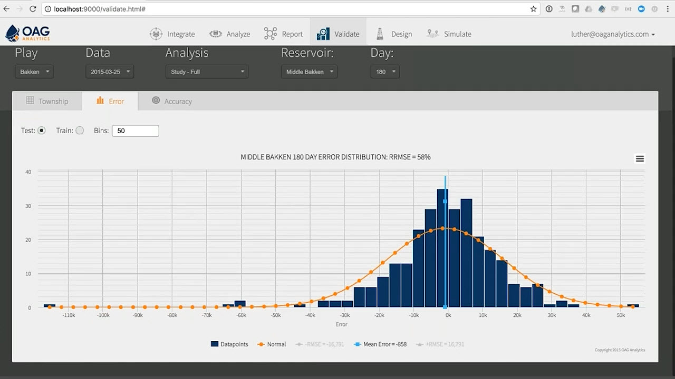Viewport: 675px width, 379px height.
Task: Click the Report network nodes icon
Action: [271, 34]
